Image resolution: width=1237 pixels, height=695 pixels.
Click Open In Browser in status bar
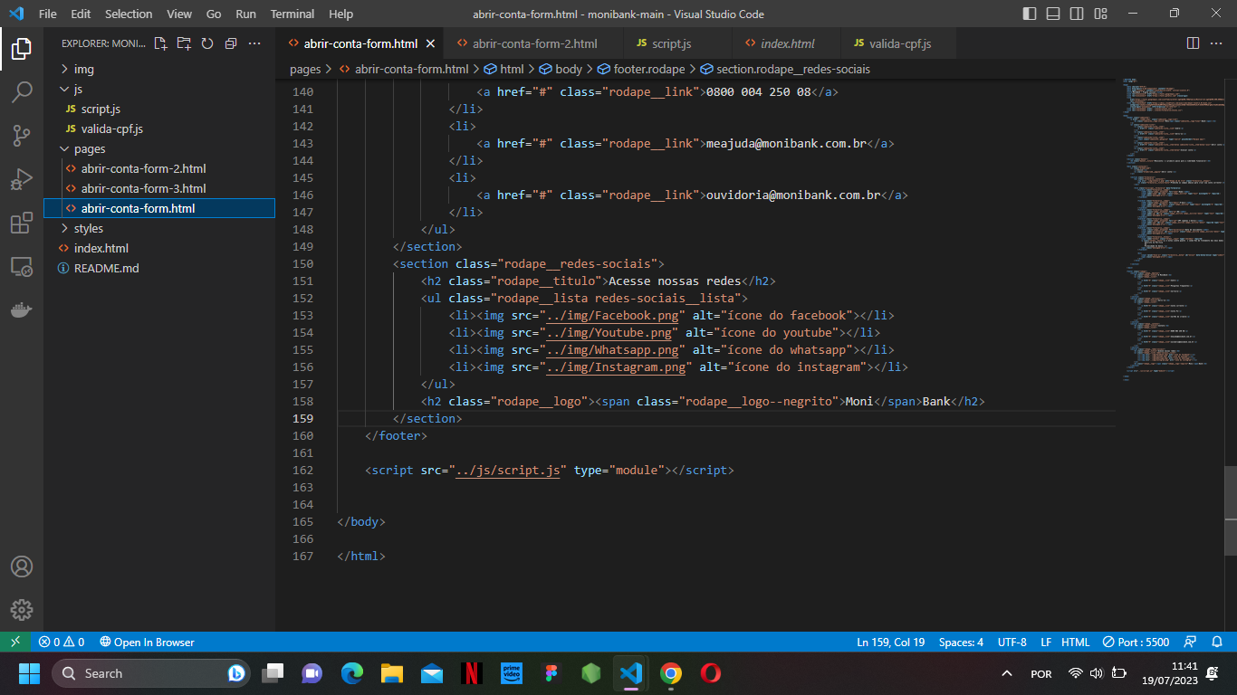[147, 642]
